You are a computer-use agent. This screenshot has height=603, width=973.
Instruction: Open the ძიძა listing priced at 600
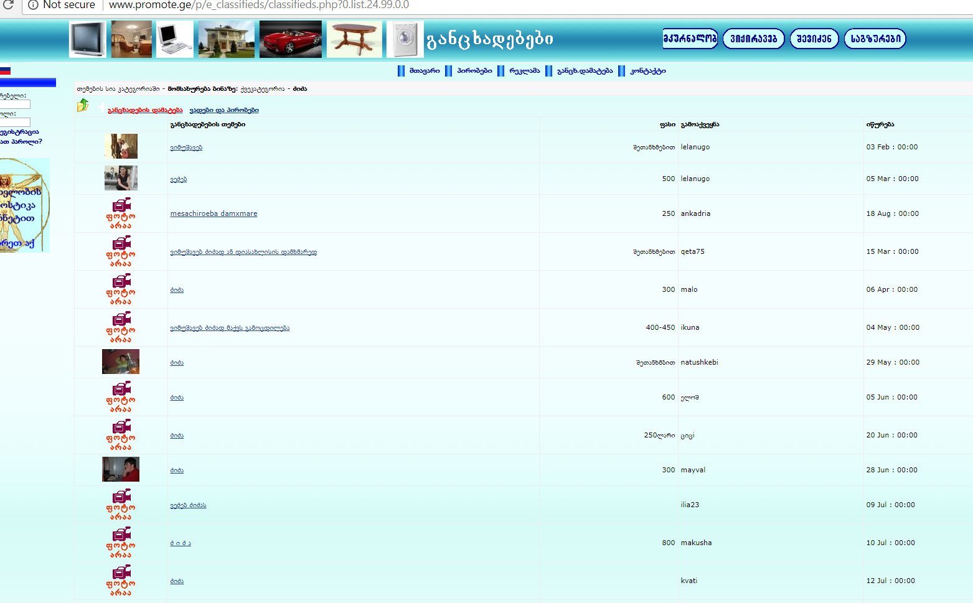click(177, 398)
